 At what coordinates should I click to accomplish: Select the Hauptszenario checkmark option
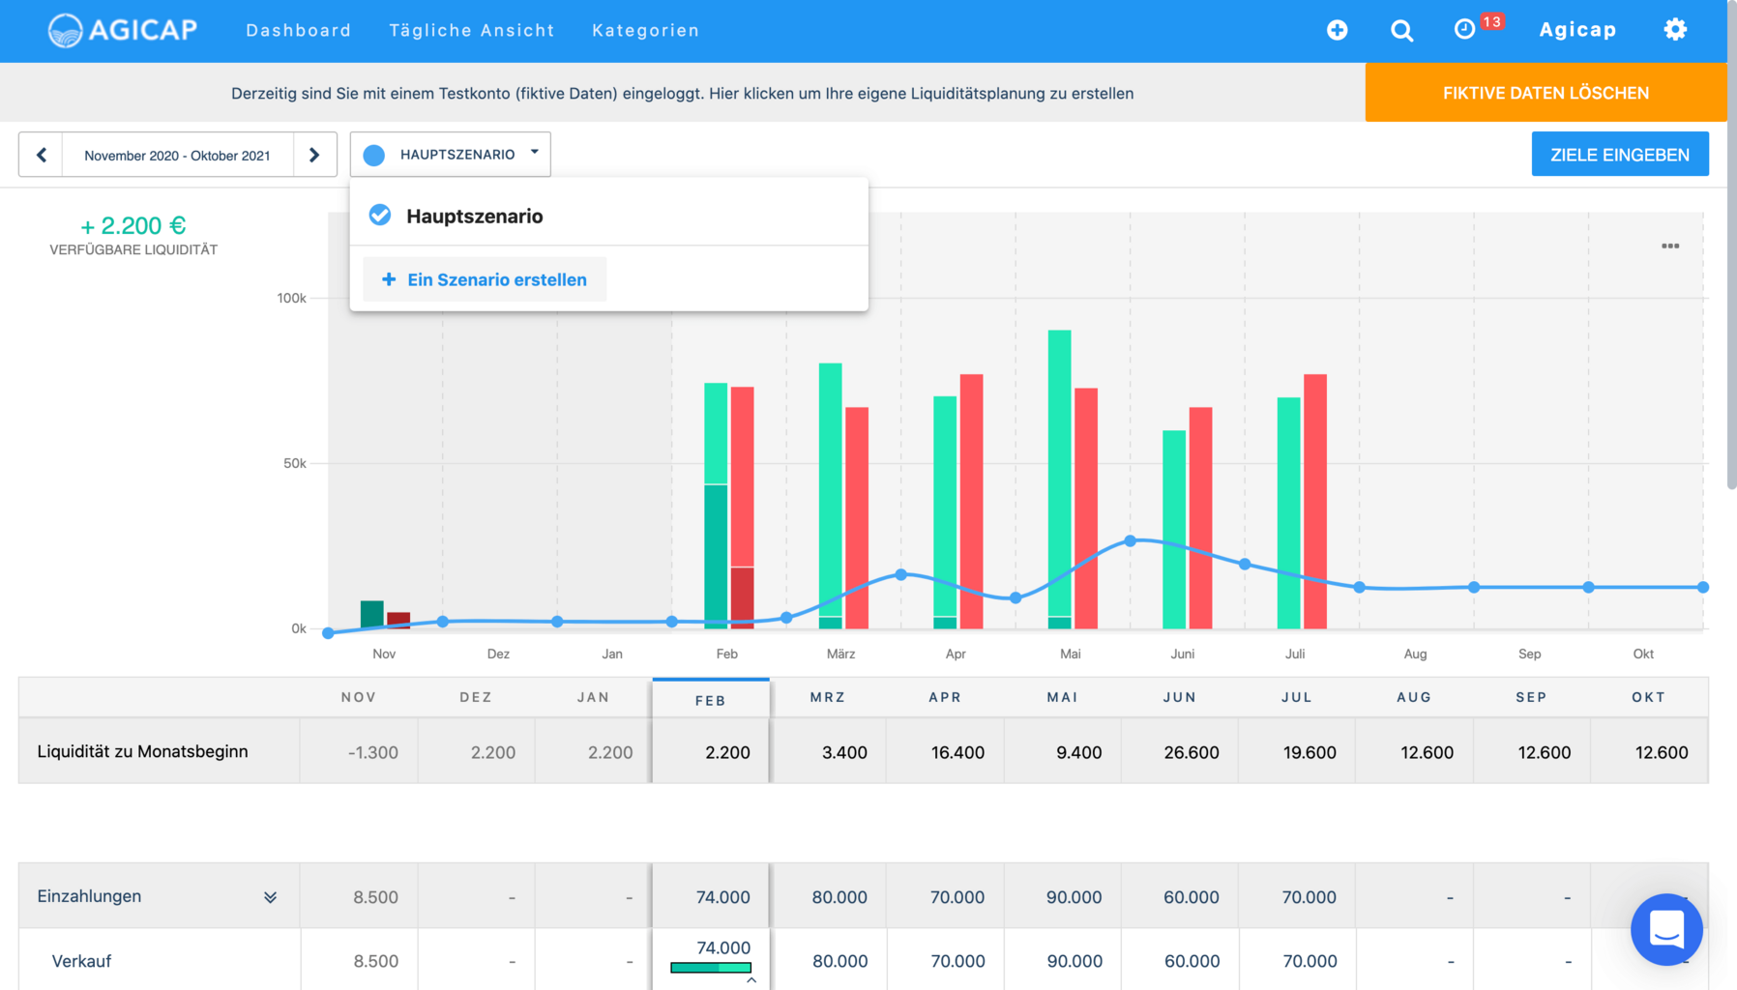click(x=380, y=216)
